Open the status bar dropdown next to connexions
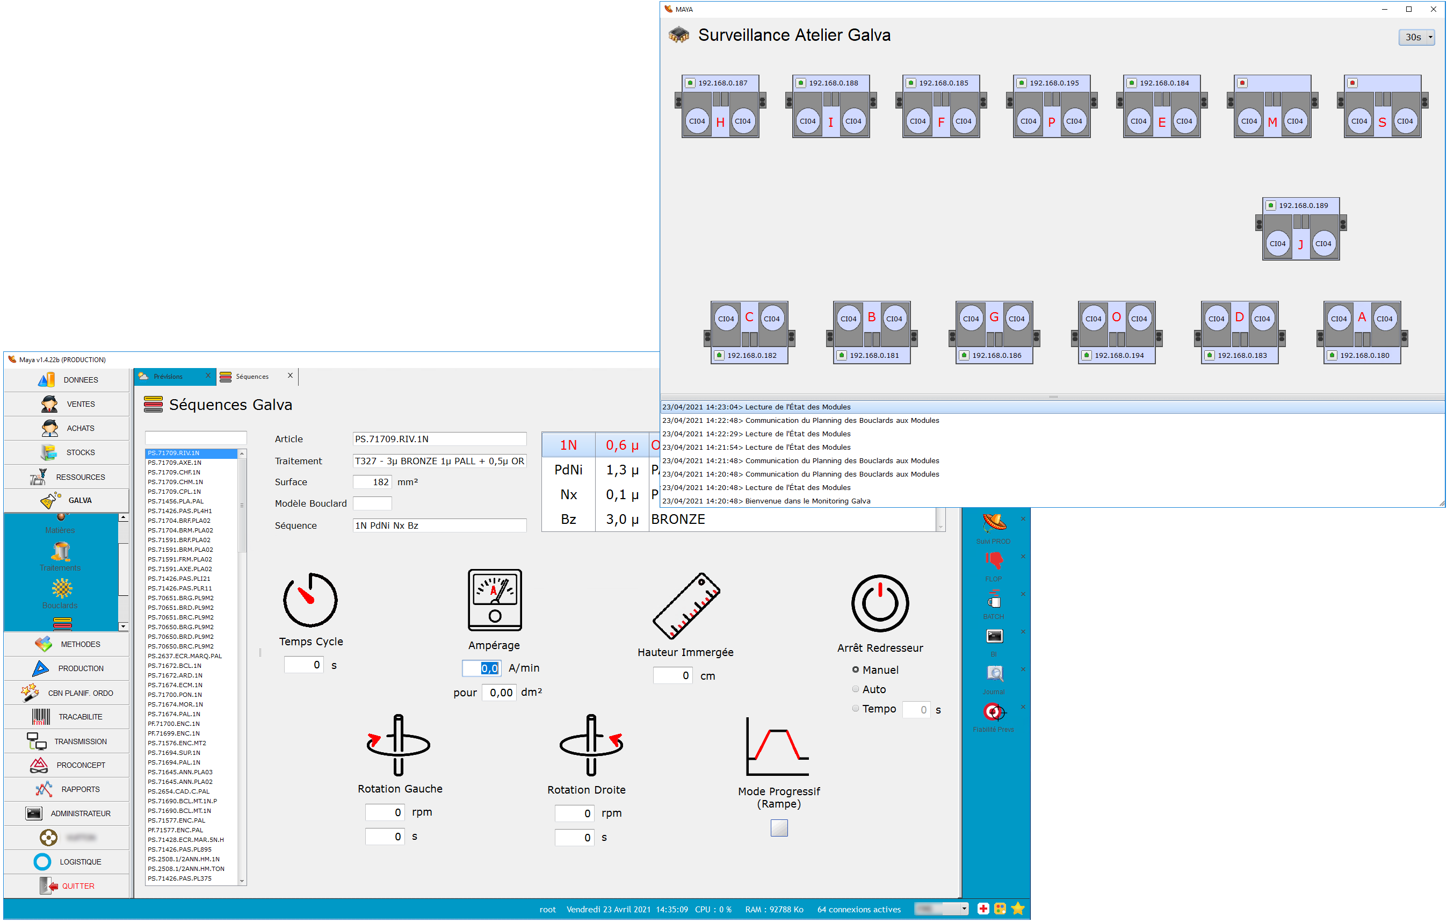The width and height of the screenshot is (1447, 922). pos(964,909)
